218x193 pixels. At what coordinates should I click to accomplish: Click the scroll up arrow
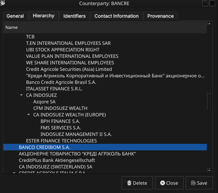[209, 23]
